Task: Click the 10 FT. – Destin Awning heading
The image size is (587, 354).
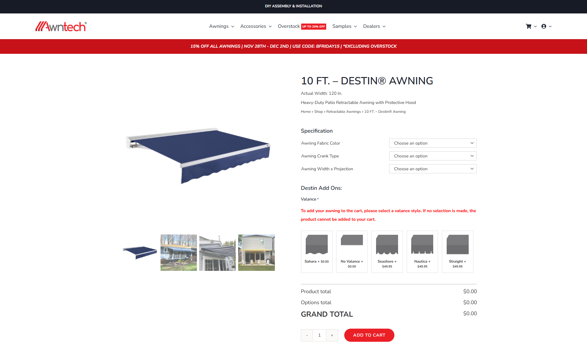Action: pyautogui.click(x=367, y=81)
